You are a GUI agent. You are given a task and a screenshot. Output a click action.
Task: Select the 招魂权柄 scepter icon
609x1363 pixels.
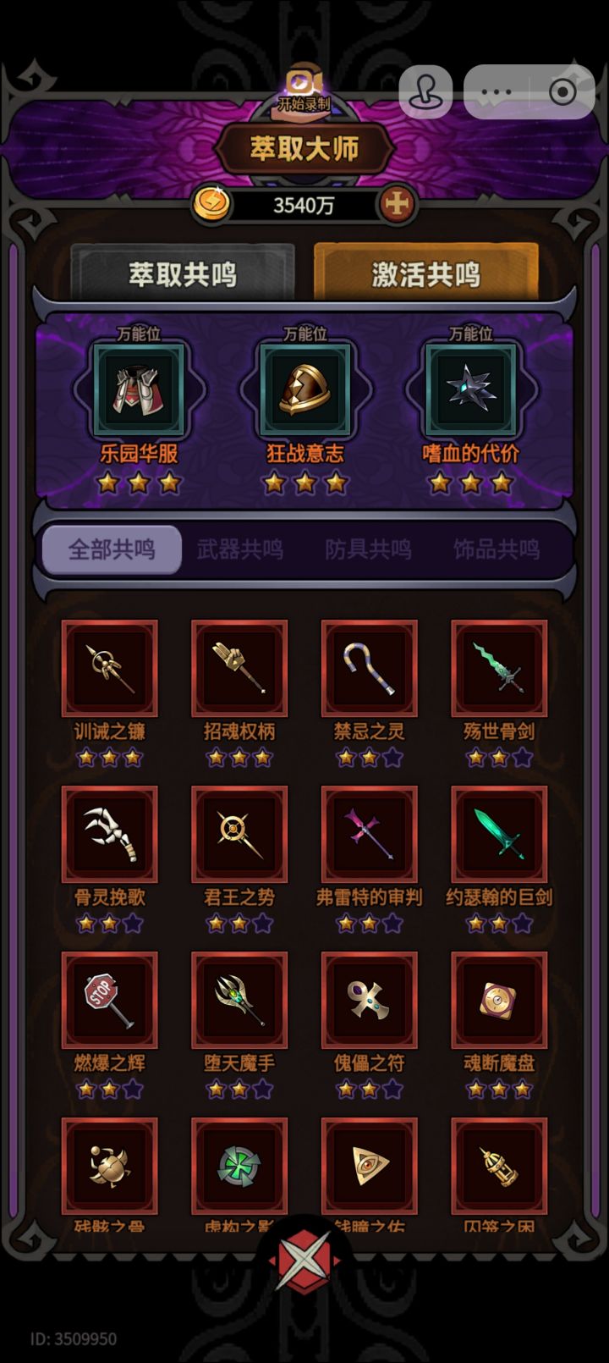[x=239, y=669]
